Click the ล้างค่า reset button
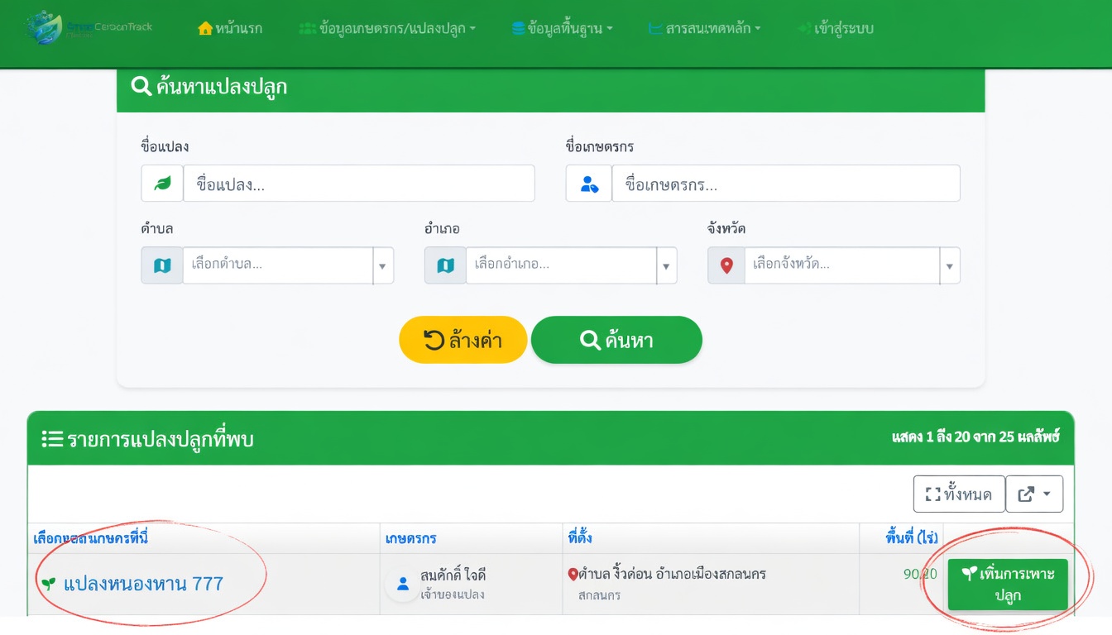This screenshot has width=1112, height=635. (x=463, y=340)
